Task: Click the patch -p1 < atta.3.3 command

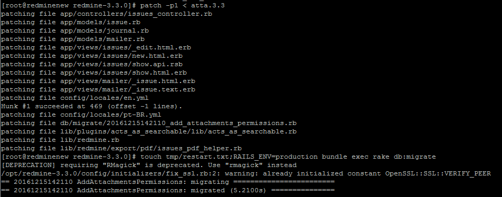Action: click(183, 6)
